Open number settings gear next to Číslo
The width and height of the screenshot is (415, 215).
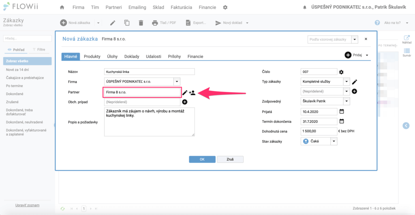tap(341, 72)
